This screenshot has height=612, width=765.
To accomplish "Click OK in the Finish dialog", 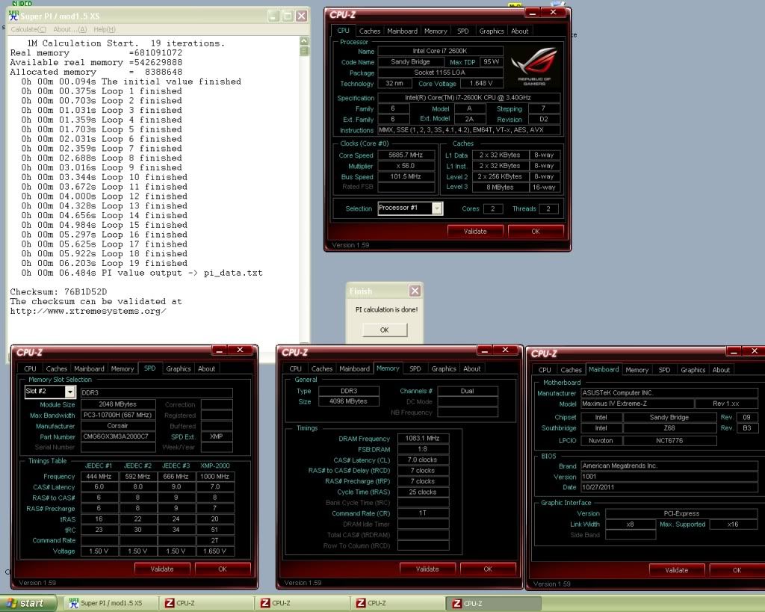I will coord(384,330).
